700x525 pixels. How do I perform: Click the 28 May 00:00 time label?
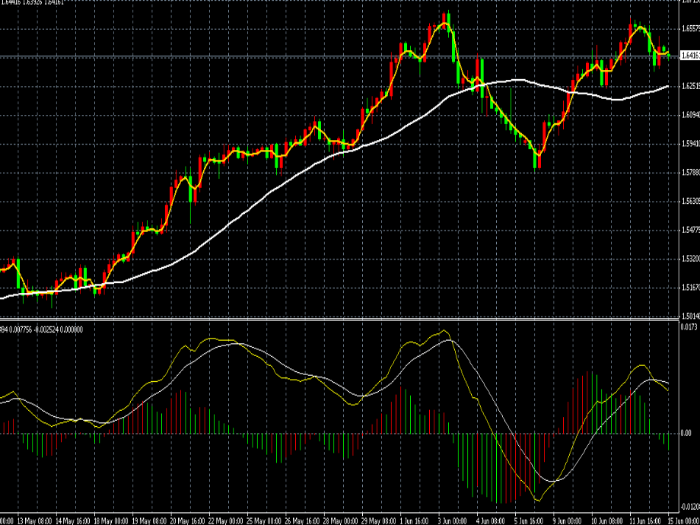point(340,521)
